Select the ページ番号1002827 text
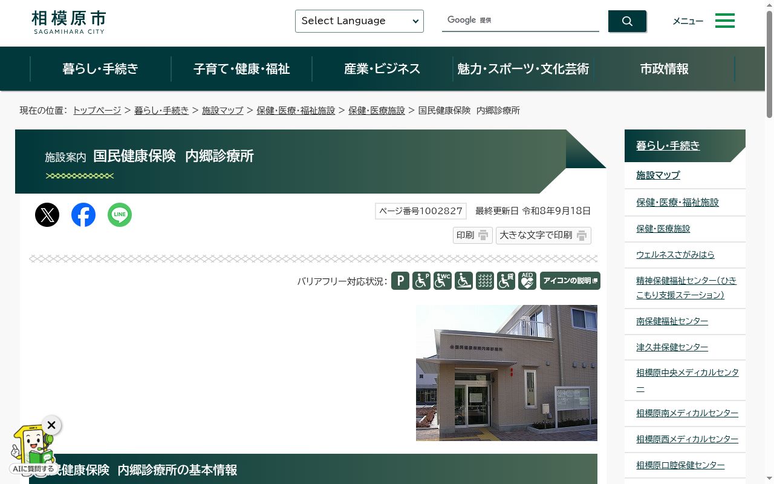 (421, 211)
